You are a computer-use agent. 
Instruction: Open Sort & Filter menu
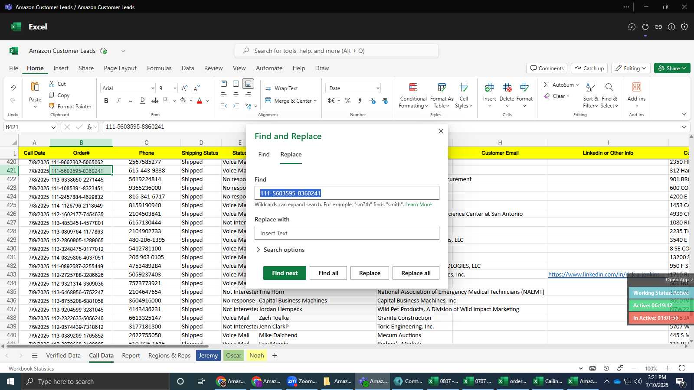click(590, 95)
